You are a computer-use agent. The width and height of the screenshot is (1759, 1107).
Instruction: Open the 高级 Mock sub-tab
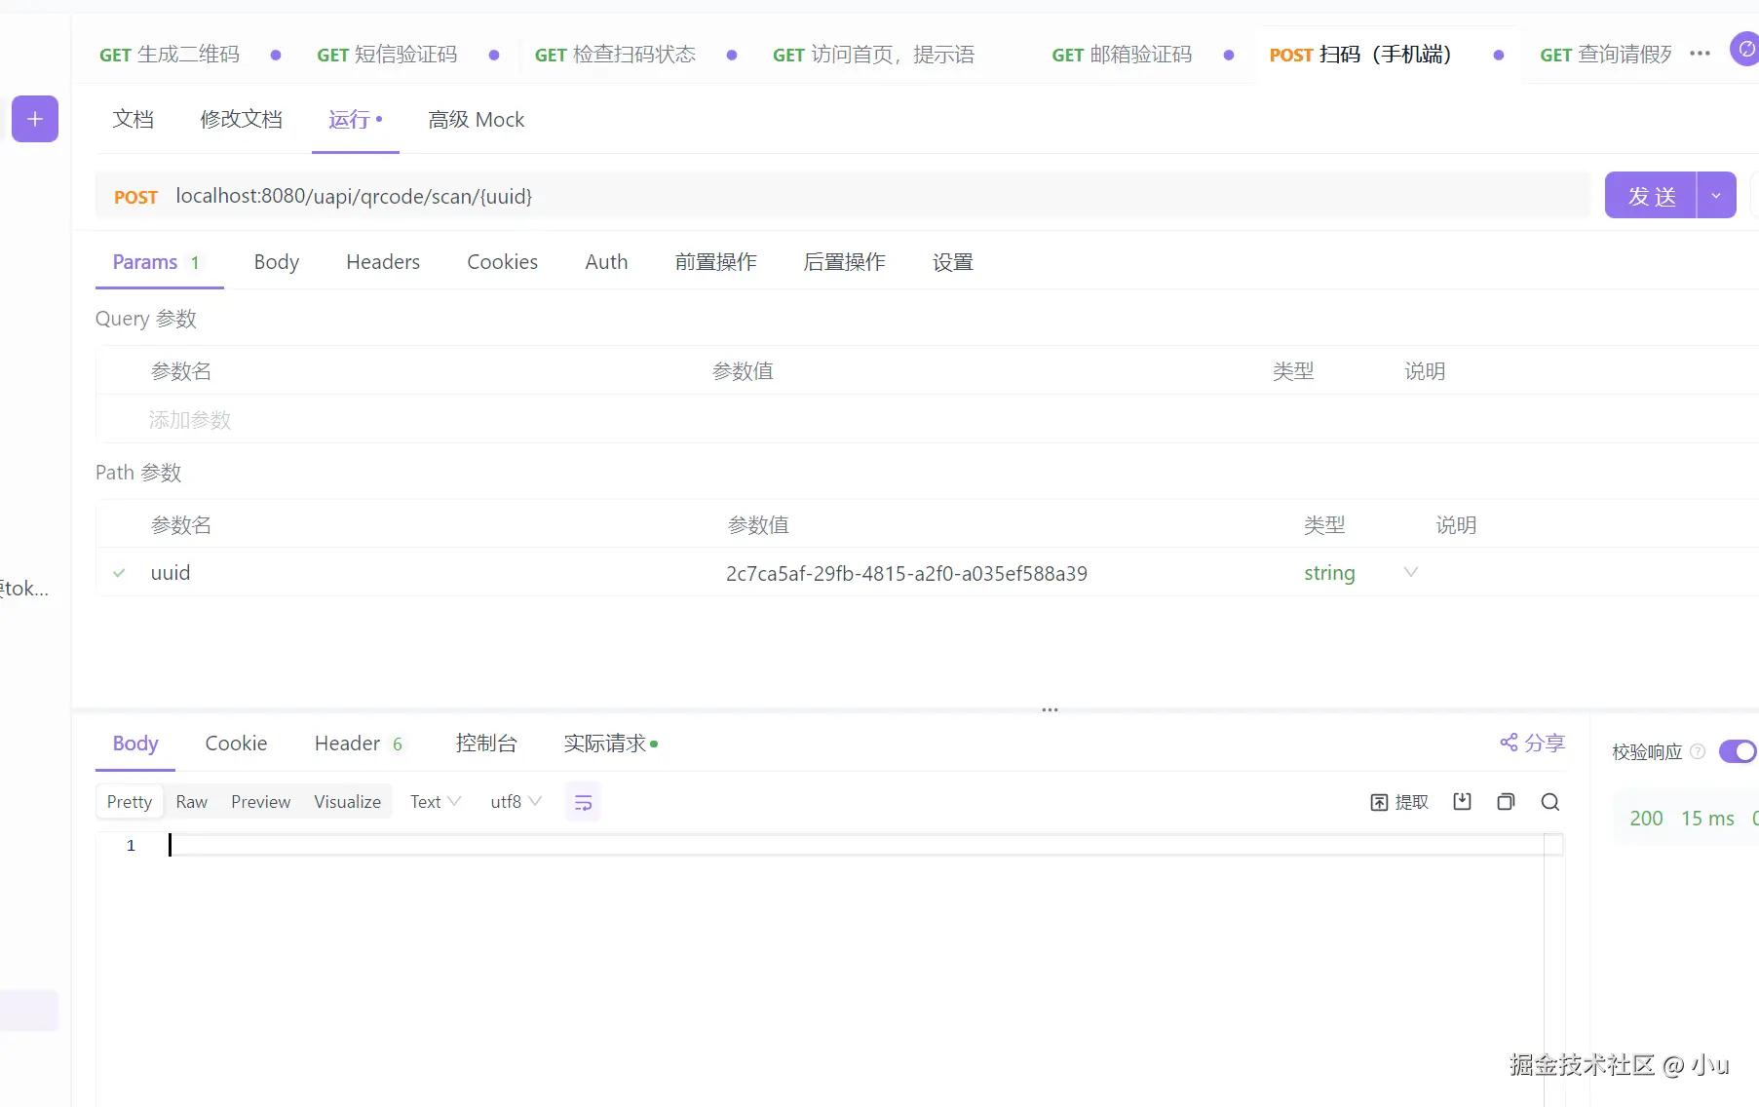pyautogui.click(x=477, y=119)
